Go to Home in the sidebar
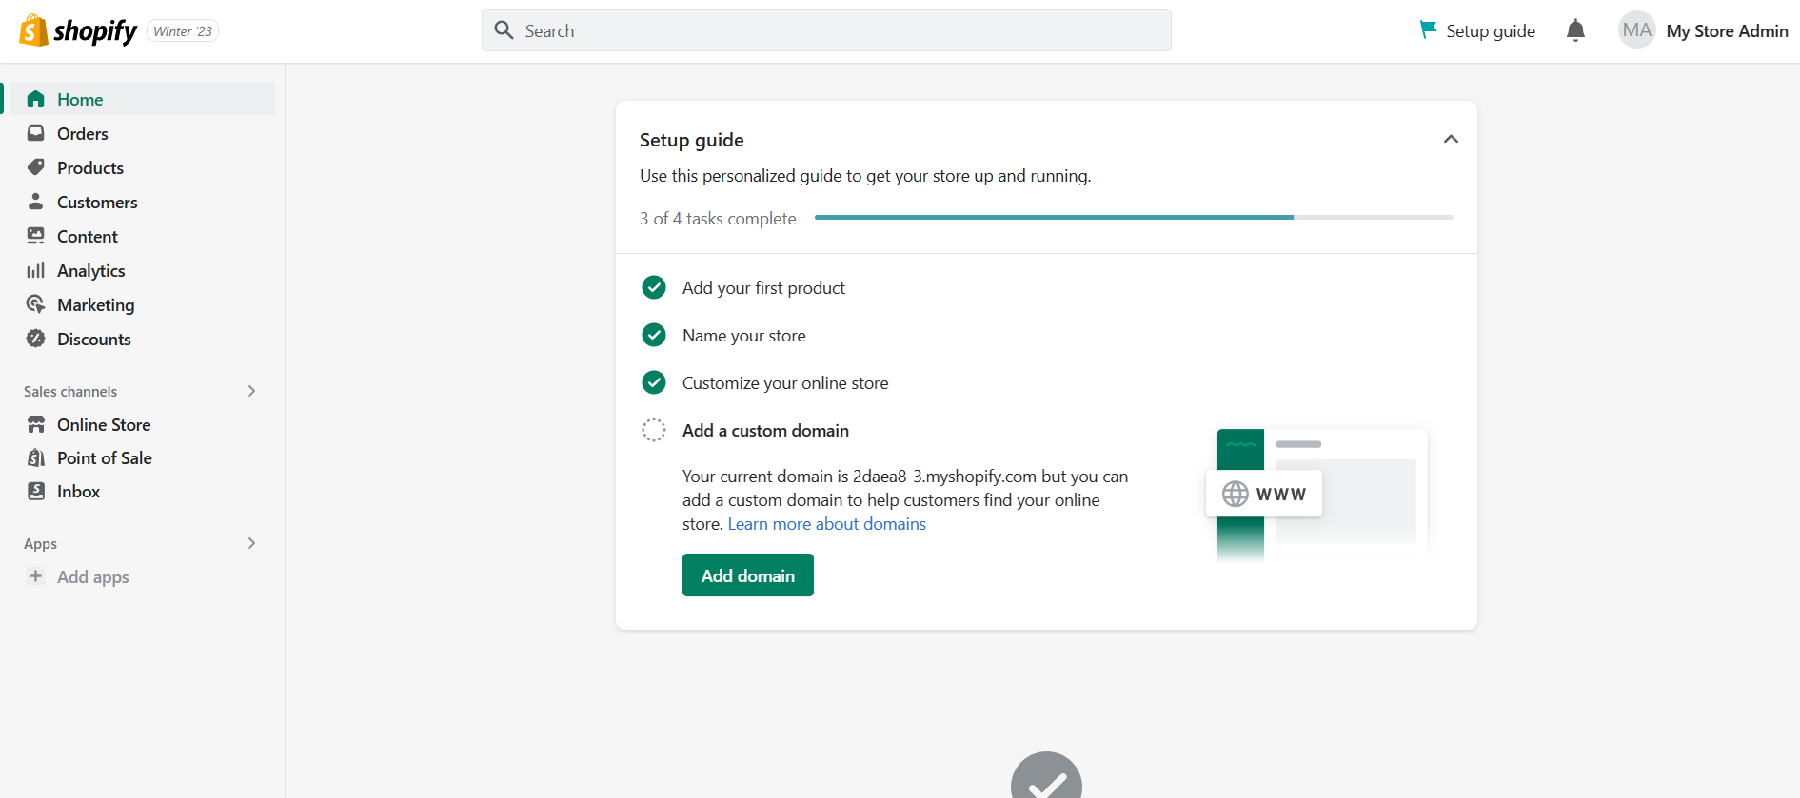The width and height of the screenshot is (1800, 798). point(140,99)
